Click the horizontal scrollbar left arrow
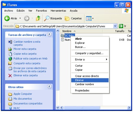Image resolution: width=133 pixels, height=119 pixels. [62, 108]
